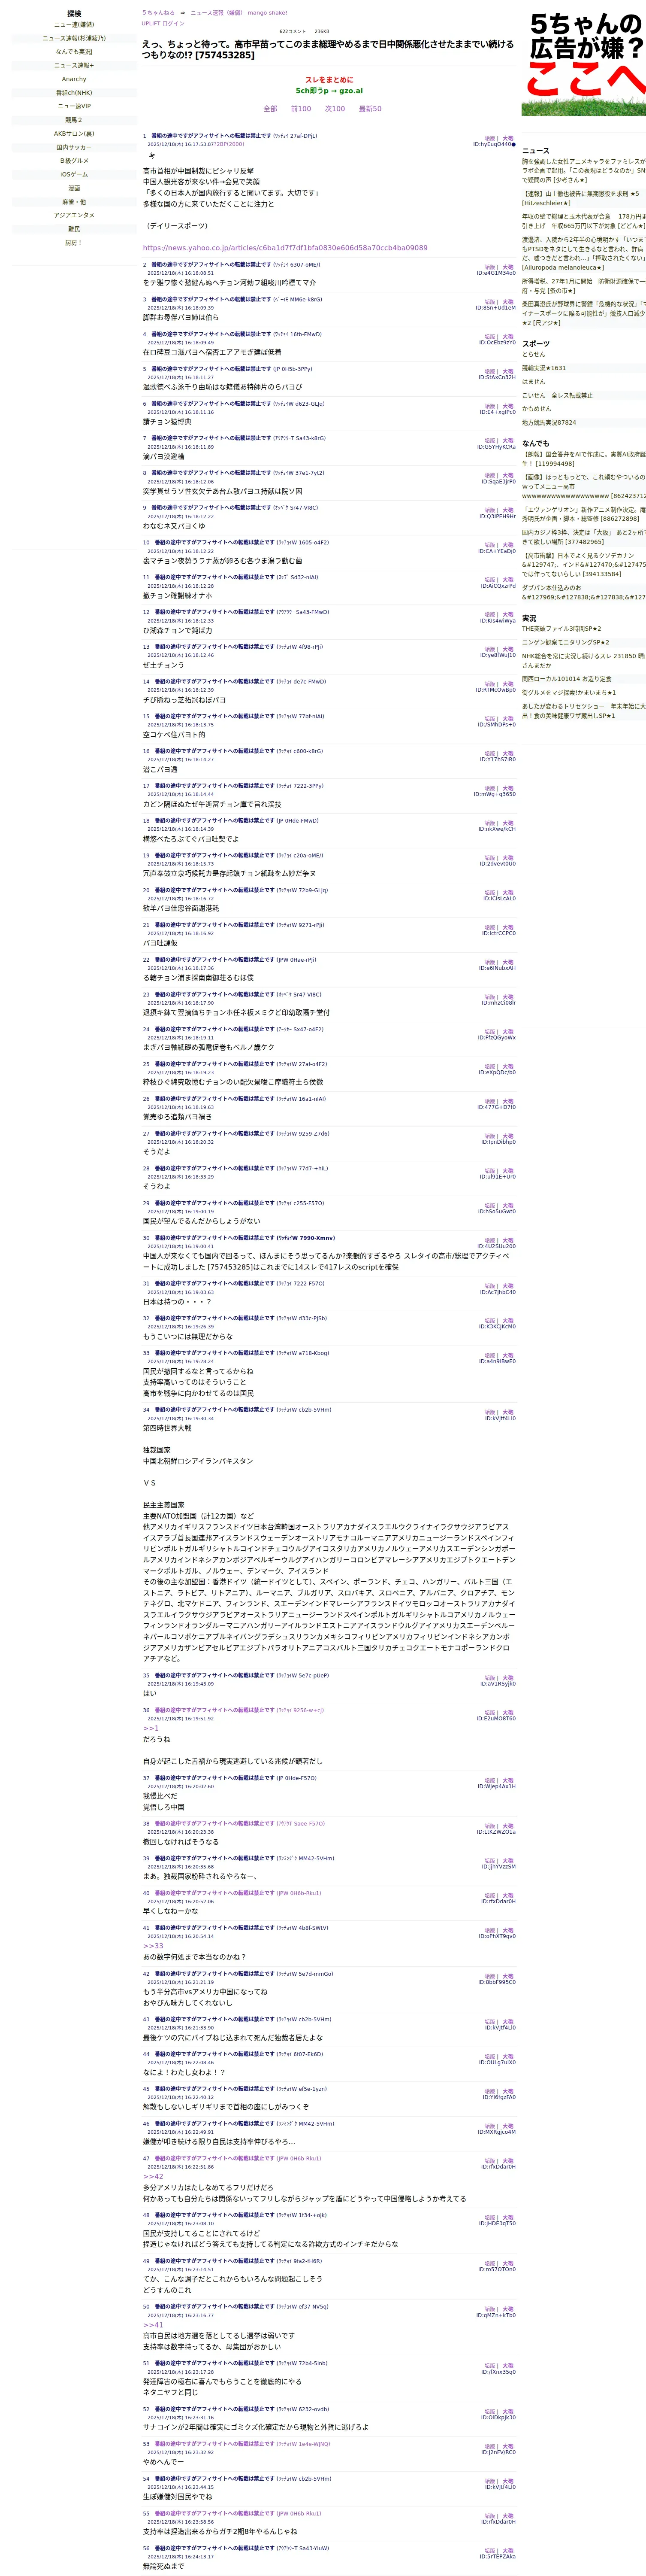Click the UPLIFT link
Image resolution: width=646 pixels, height=2576 pixels.
coord(151,23)
